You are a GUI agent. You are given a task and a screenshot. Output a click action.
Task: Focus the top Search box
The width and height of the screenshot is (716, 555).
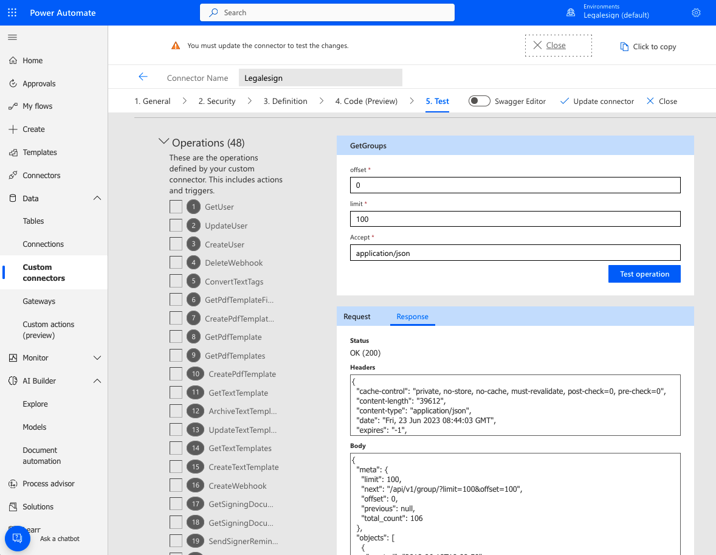click(x=327, y=13)
